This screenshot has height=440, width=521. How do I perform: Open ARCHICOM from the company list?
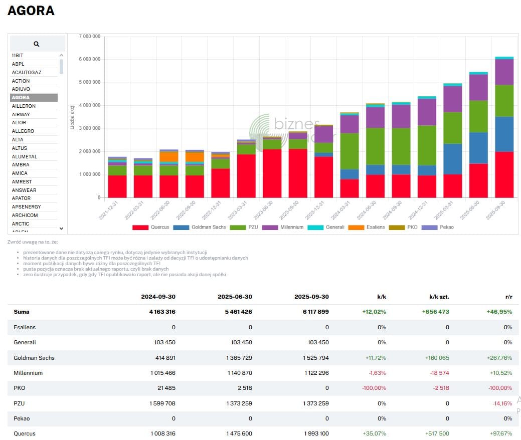coord(25,215)
